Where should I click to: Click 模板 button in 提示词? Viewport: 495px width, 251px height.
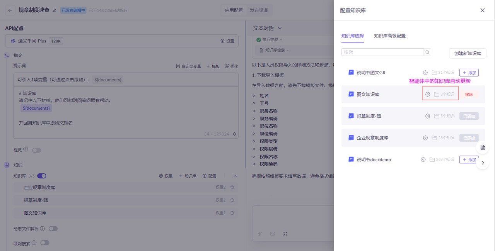(213, 66)
